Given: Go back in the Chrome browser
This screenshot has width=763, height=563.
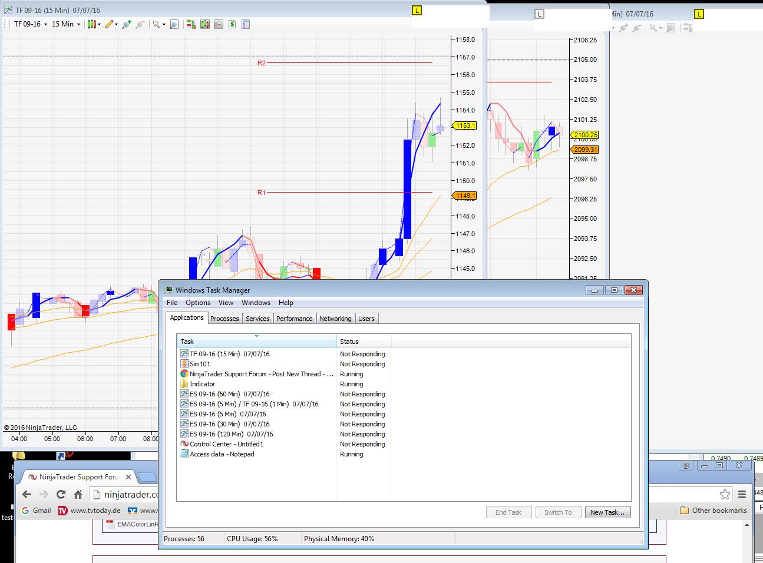Looking at the screenshot, I should [x=27, y=494].
